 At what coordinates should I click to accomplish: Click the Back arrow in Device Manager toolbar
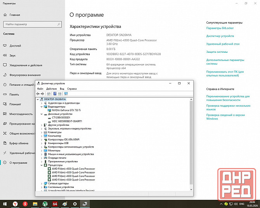point(38,94)
